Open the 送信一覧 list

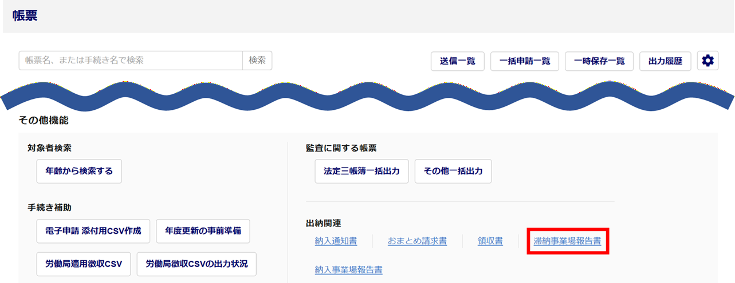click(458, 61)
